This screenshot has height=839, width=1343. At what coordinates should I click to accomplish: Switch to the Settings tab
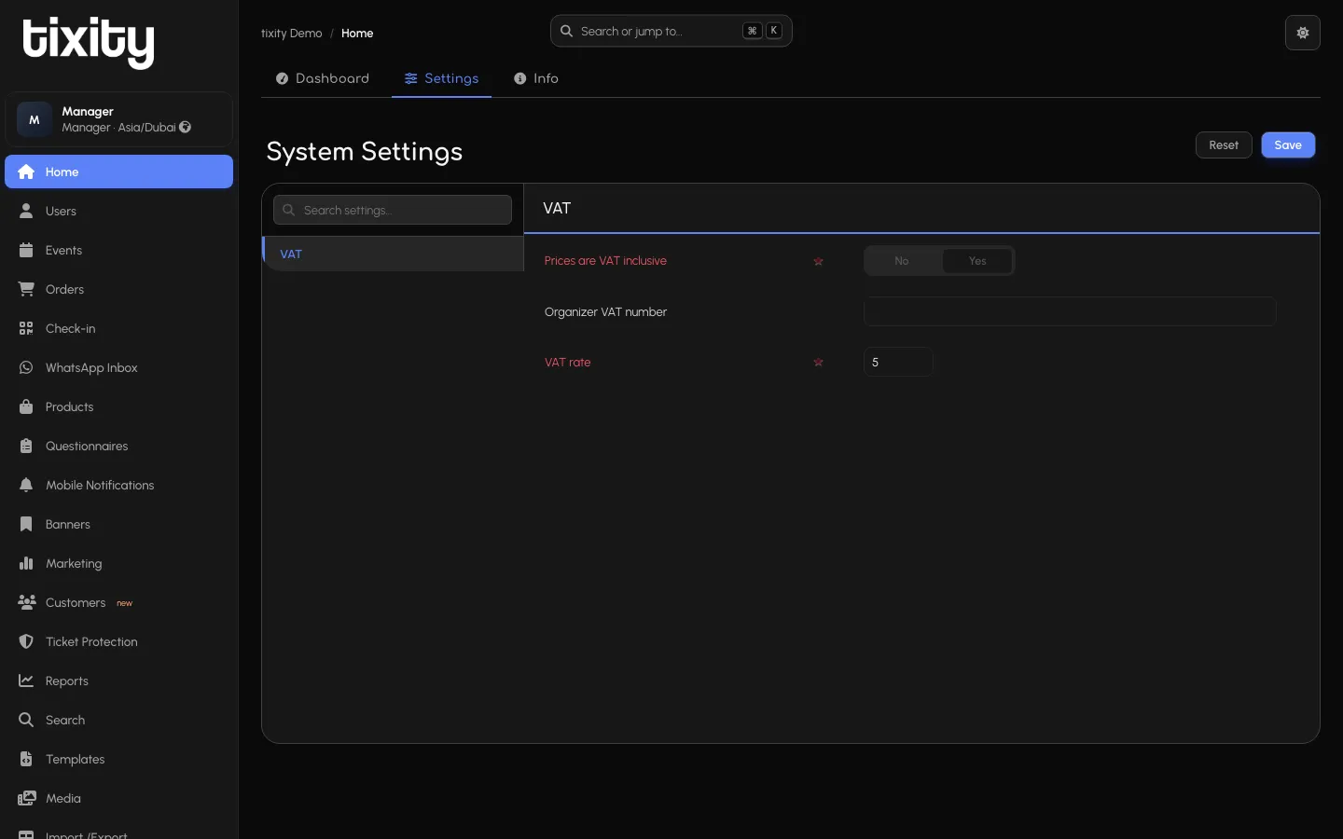[x=441, y=78]
